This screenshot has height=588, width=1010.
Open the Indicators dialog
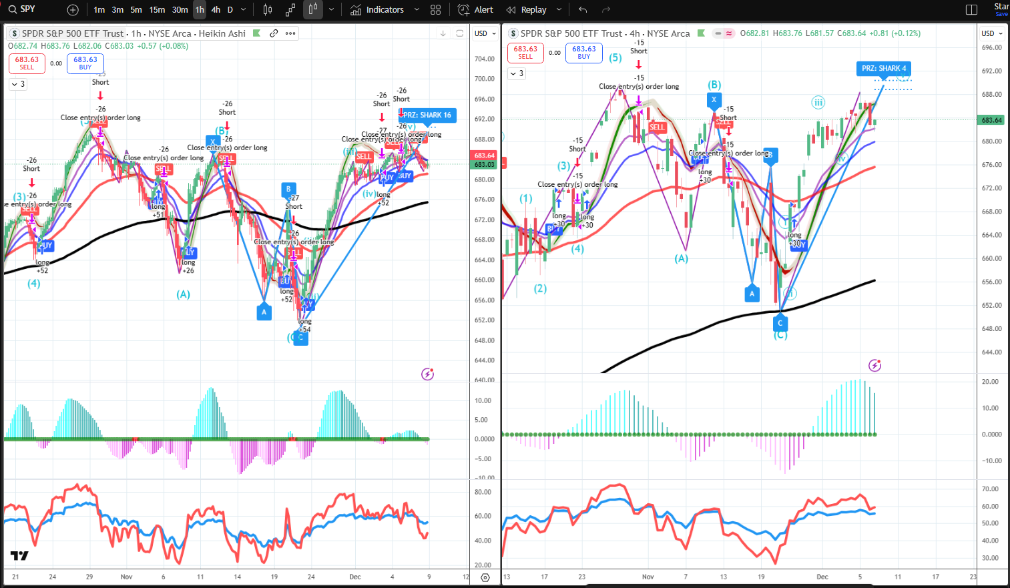click(x=377, y=10)
